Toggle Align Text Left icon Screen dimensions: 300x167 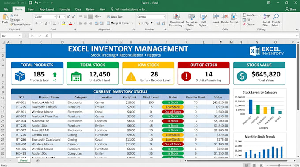click(x=81, y=23)
